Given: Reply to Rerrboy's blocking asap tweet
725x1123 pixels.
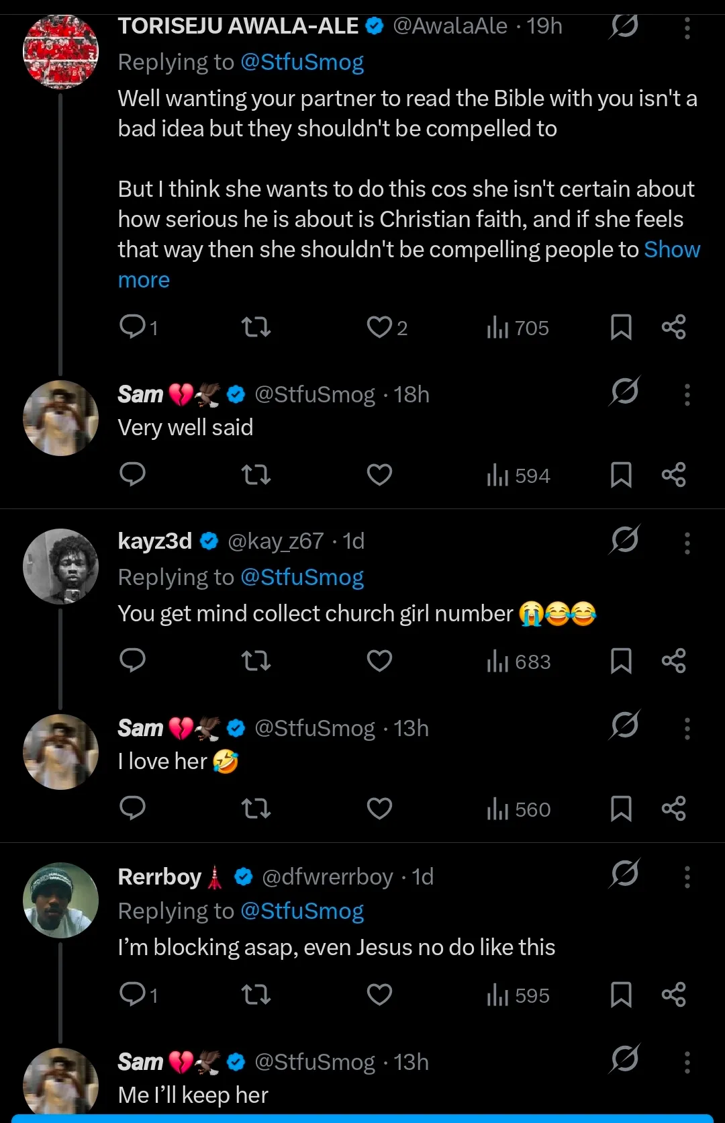Looking at the screenshot, I should pos(133,994).
